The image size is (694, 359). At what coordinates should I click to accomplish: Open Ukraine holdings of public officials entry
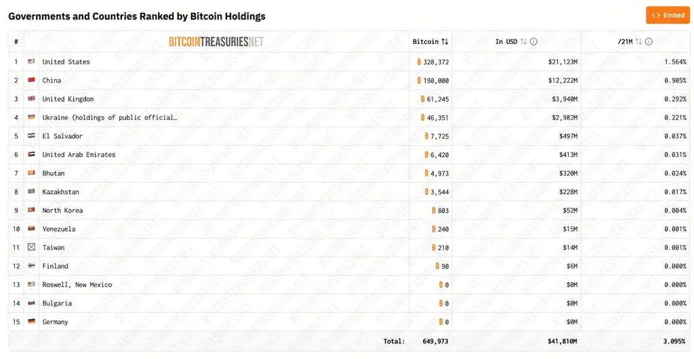click(x=110, y=118)
